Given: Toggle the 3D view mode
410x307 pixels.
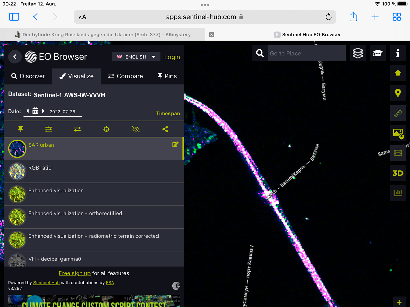Looking at the screenshot, I should coord(398,173).
